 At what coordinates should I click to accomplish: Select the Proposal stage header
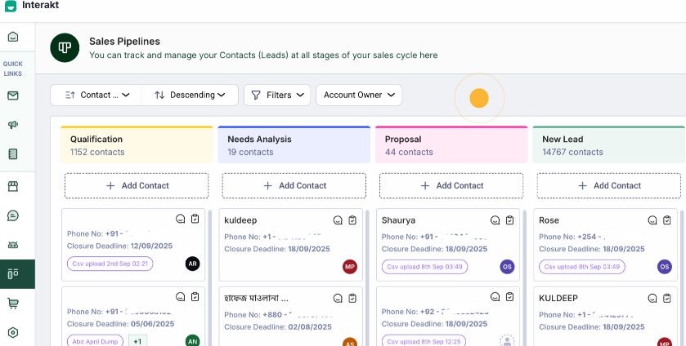tap(451, 145)
